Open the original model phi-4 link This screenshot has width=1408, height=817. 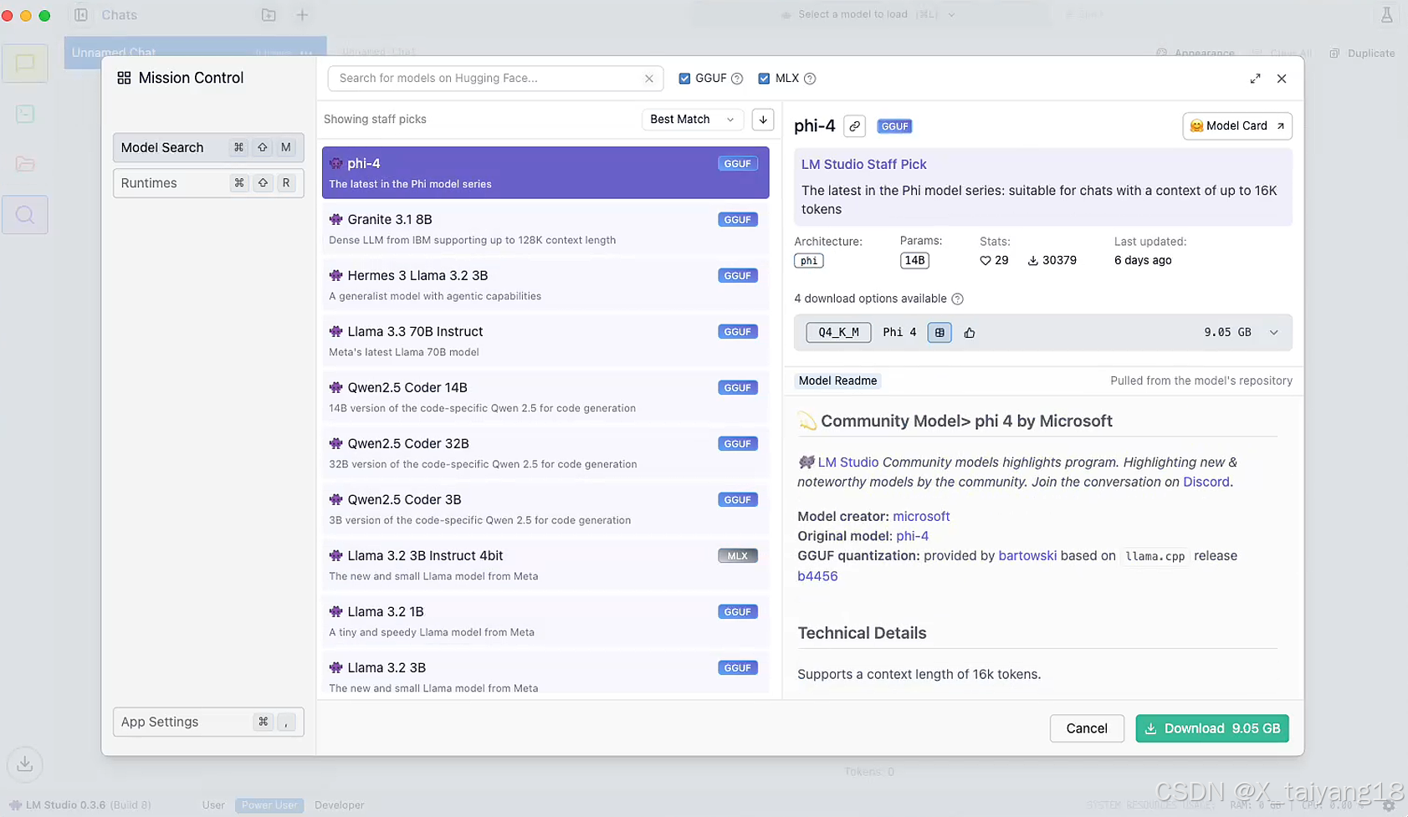[x=912, y=536]
